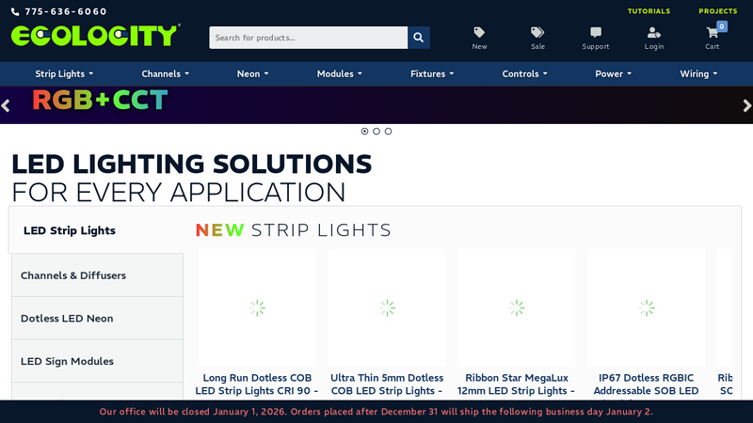
Task: Open the New products tag icon
Action: tap(479, 33)
